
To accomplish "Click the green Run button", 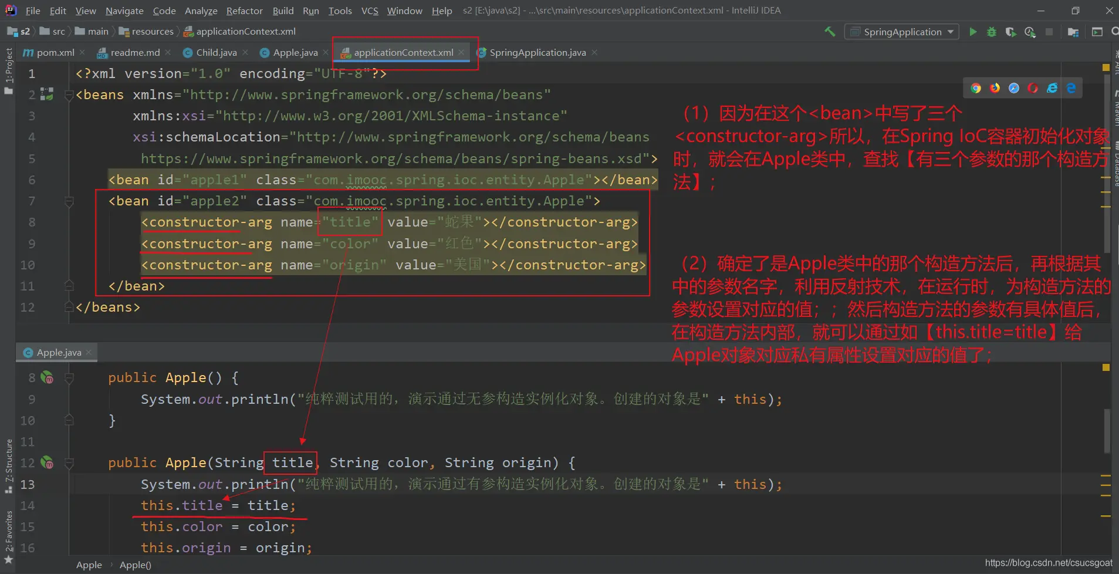I will point(973,32).
